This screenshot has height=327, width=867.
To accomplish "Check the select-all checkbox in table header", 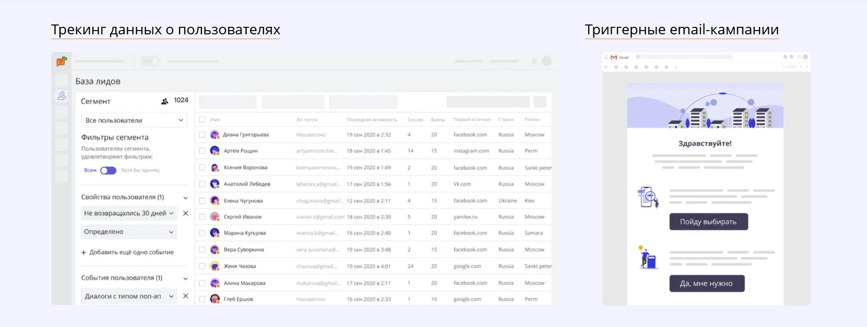I will (202, 120).
